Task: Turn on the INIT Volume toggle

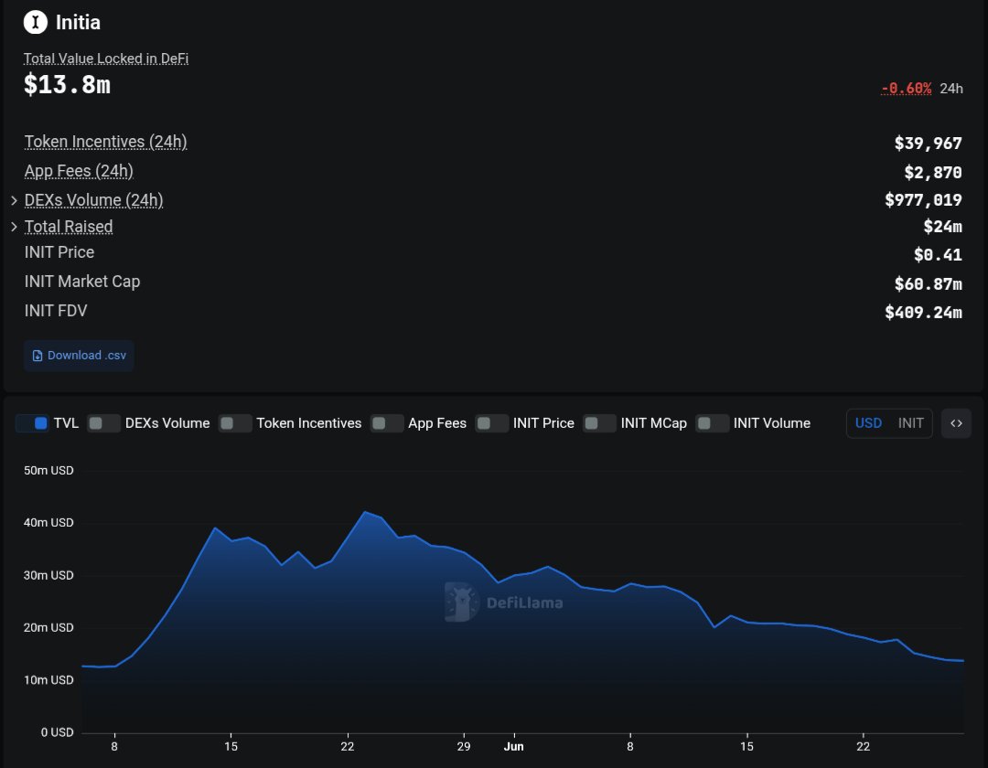Action: tap(712, 423)
